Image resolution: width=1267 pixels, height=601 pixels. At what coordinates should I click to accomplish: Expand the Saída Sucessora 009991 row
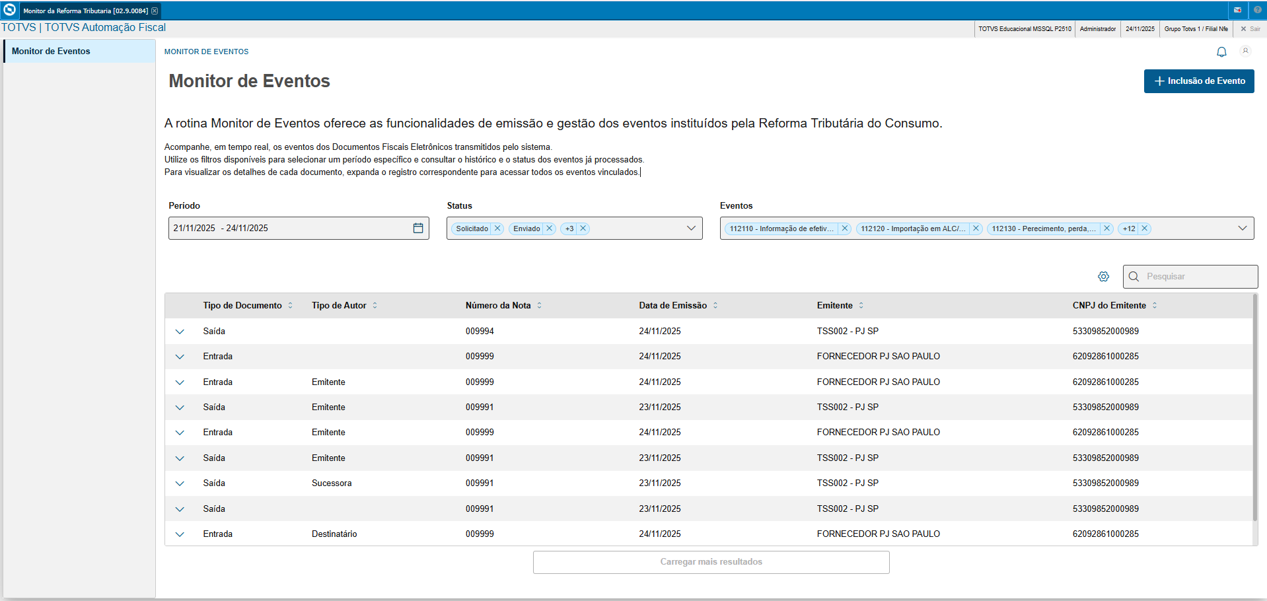click(x=180, y=483)
